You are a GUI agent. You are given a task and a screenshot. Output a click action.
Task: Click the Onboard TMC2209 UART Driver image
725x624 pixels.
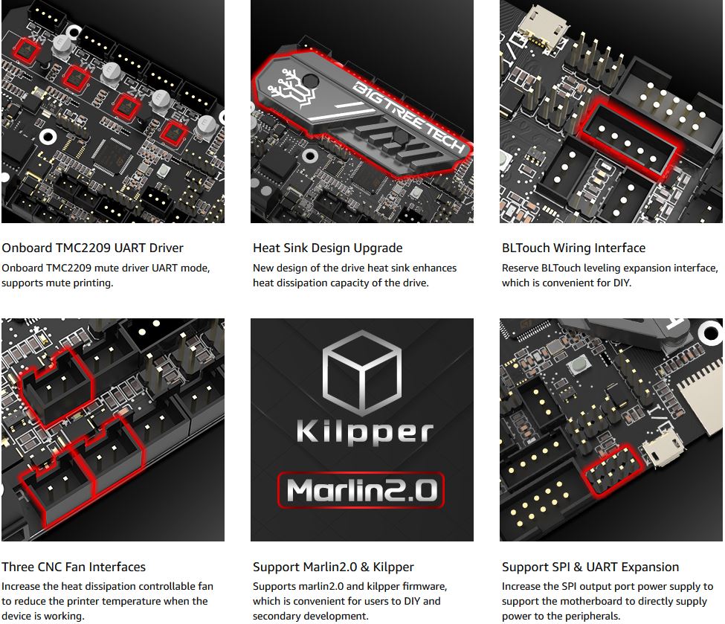tap(113, 111)
